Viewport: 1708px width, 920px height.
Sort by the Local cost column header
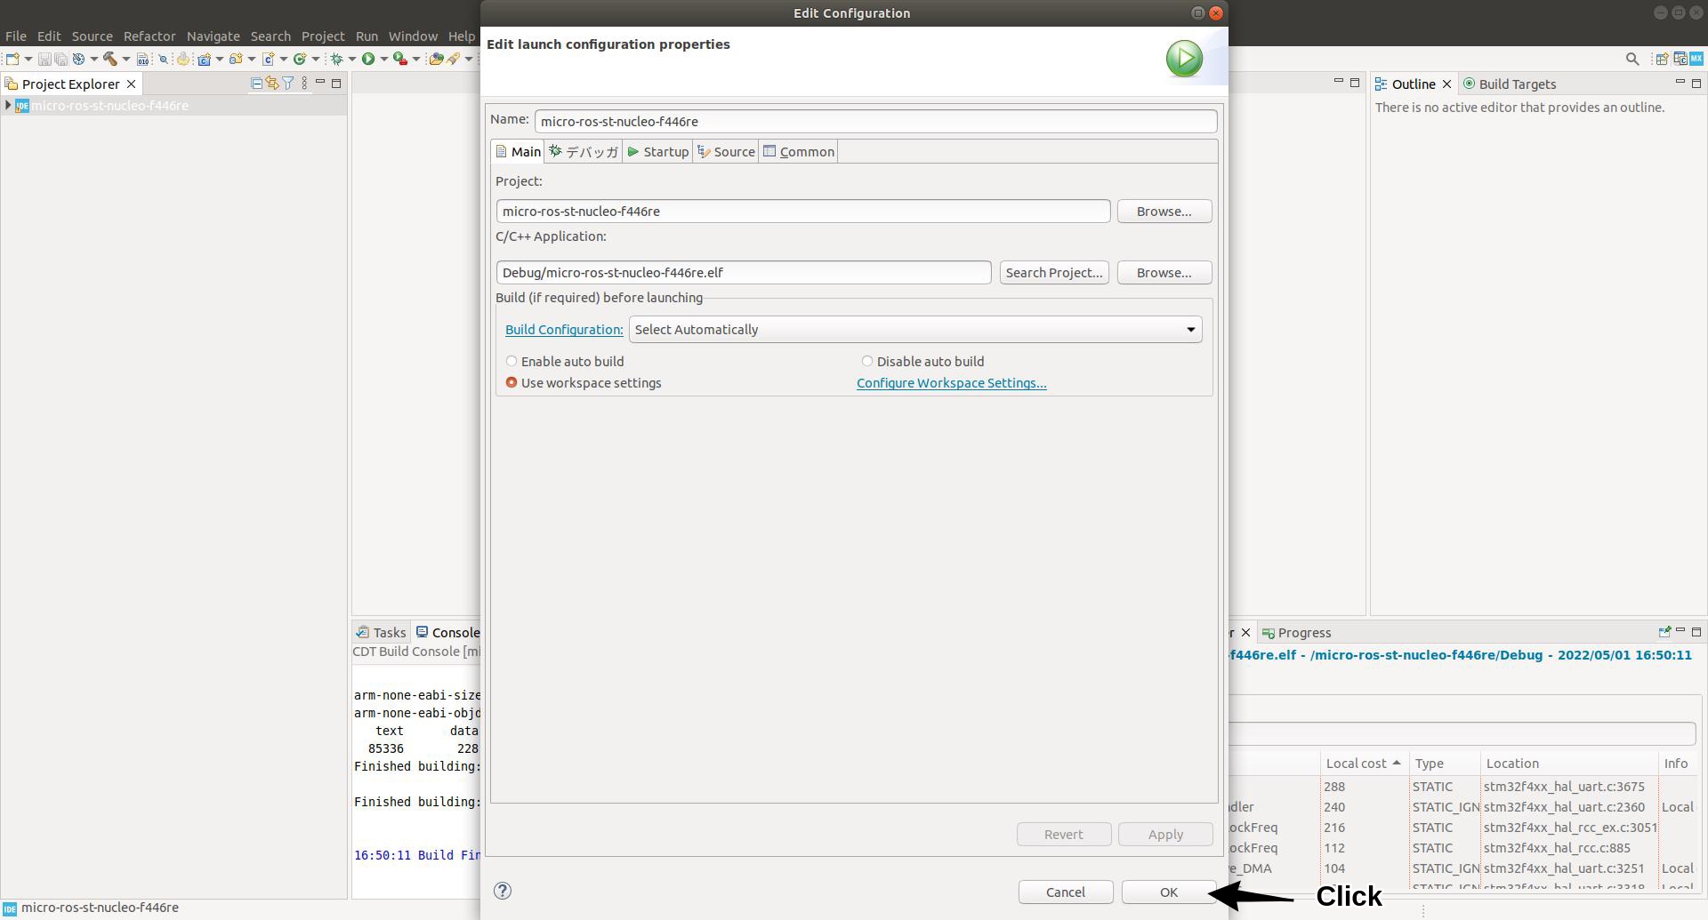[1364, 764]
